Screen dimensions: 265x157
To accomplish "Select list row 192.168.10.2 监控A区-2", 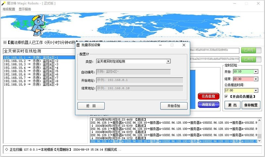I will [39, 61].
